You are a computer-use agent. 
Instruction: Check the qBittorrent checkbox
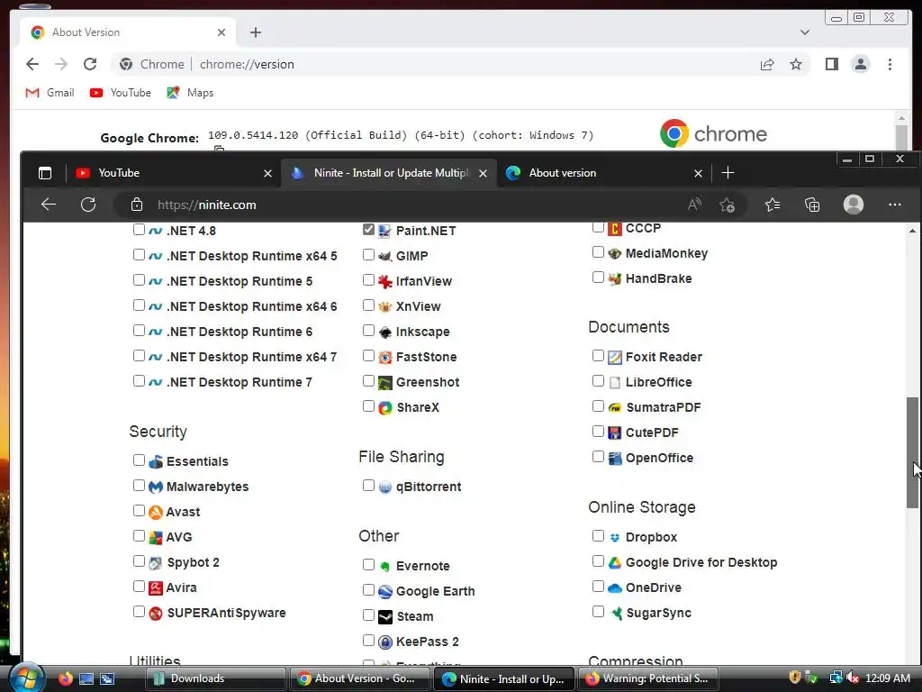368,486
